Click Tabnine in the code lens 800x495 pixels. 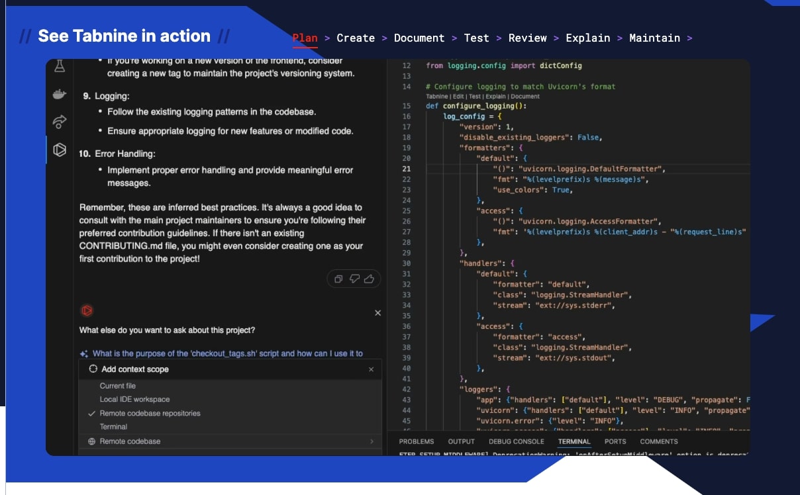pos(436,97)
